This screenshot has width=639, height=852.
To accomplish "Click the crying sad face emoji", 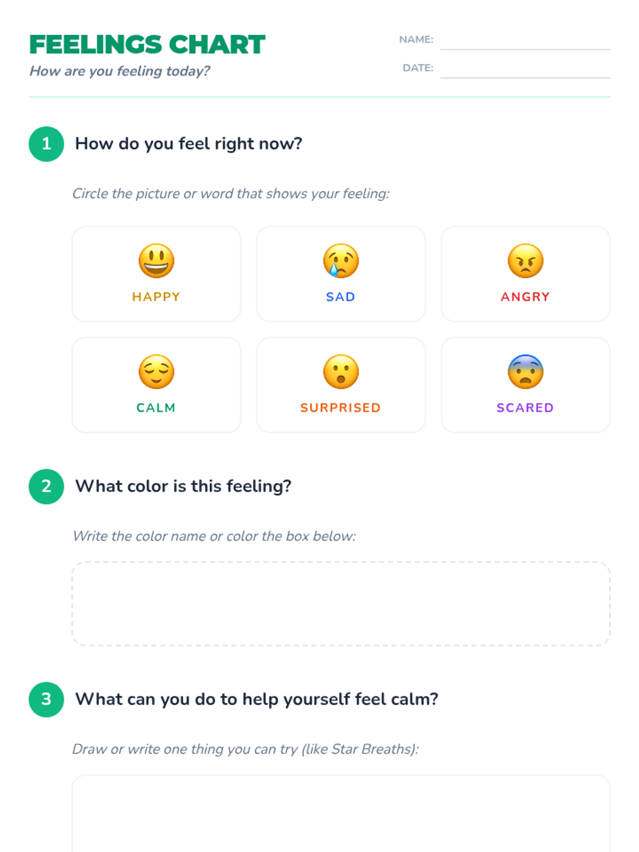I will coord(341,261).
